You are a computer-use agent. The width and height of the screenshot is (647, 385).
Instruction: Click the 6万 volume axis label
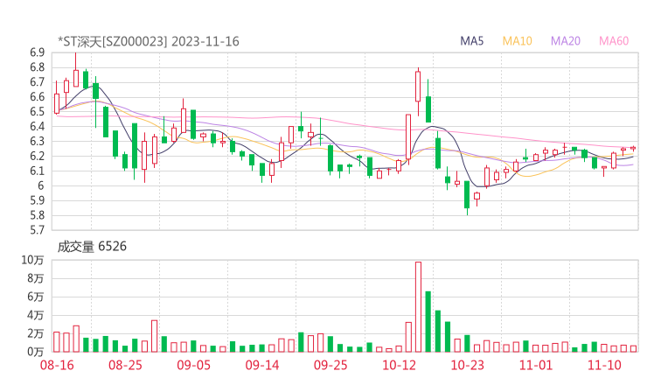36,297
